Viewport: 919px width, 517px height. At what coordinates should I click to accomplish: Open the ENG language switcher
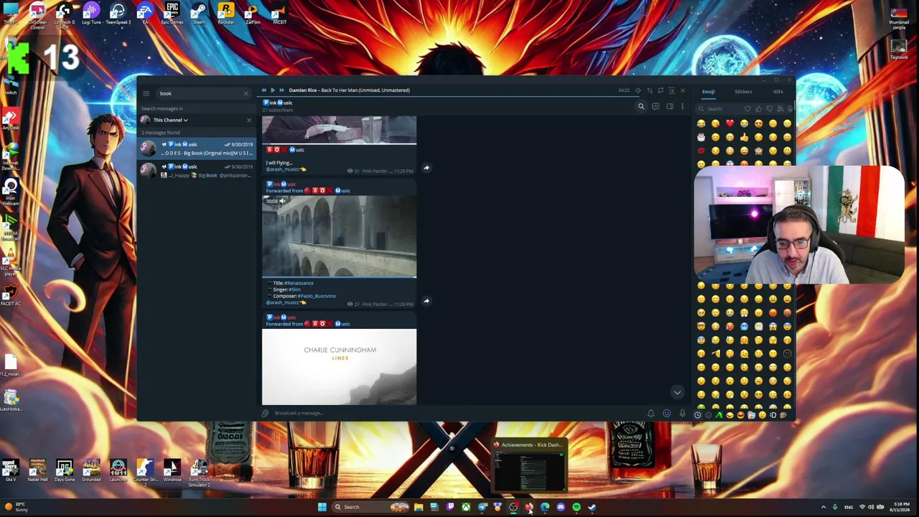pyautogui.click(x=849, y=508)
